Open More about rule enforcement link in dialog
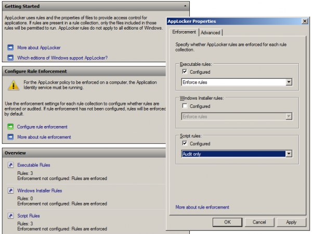Screen dimensions: 312x234 point(202,207)
